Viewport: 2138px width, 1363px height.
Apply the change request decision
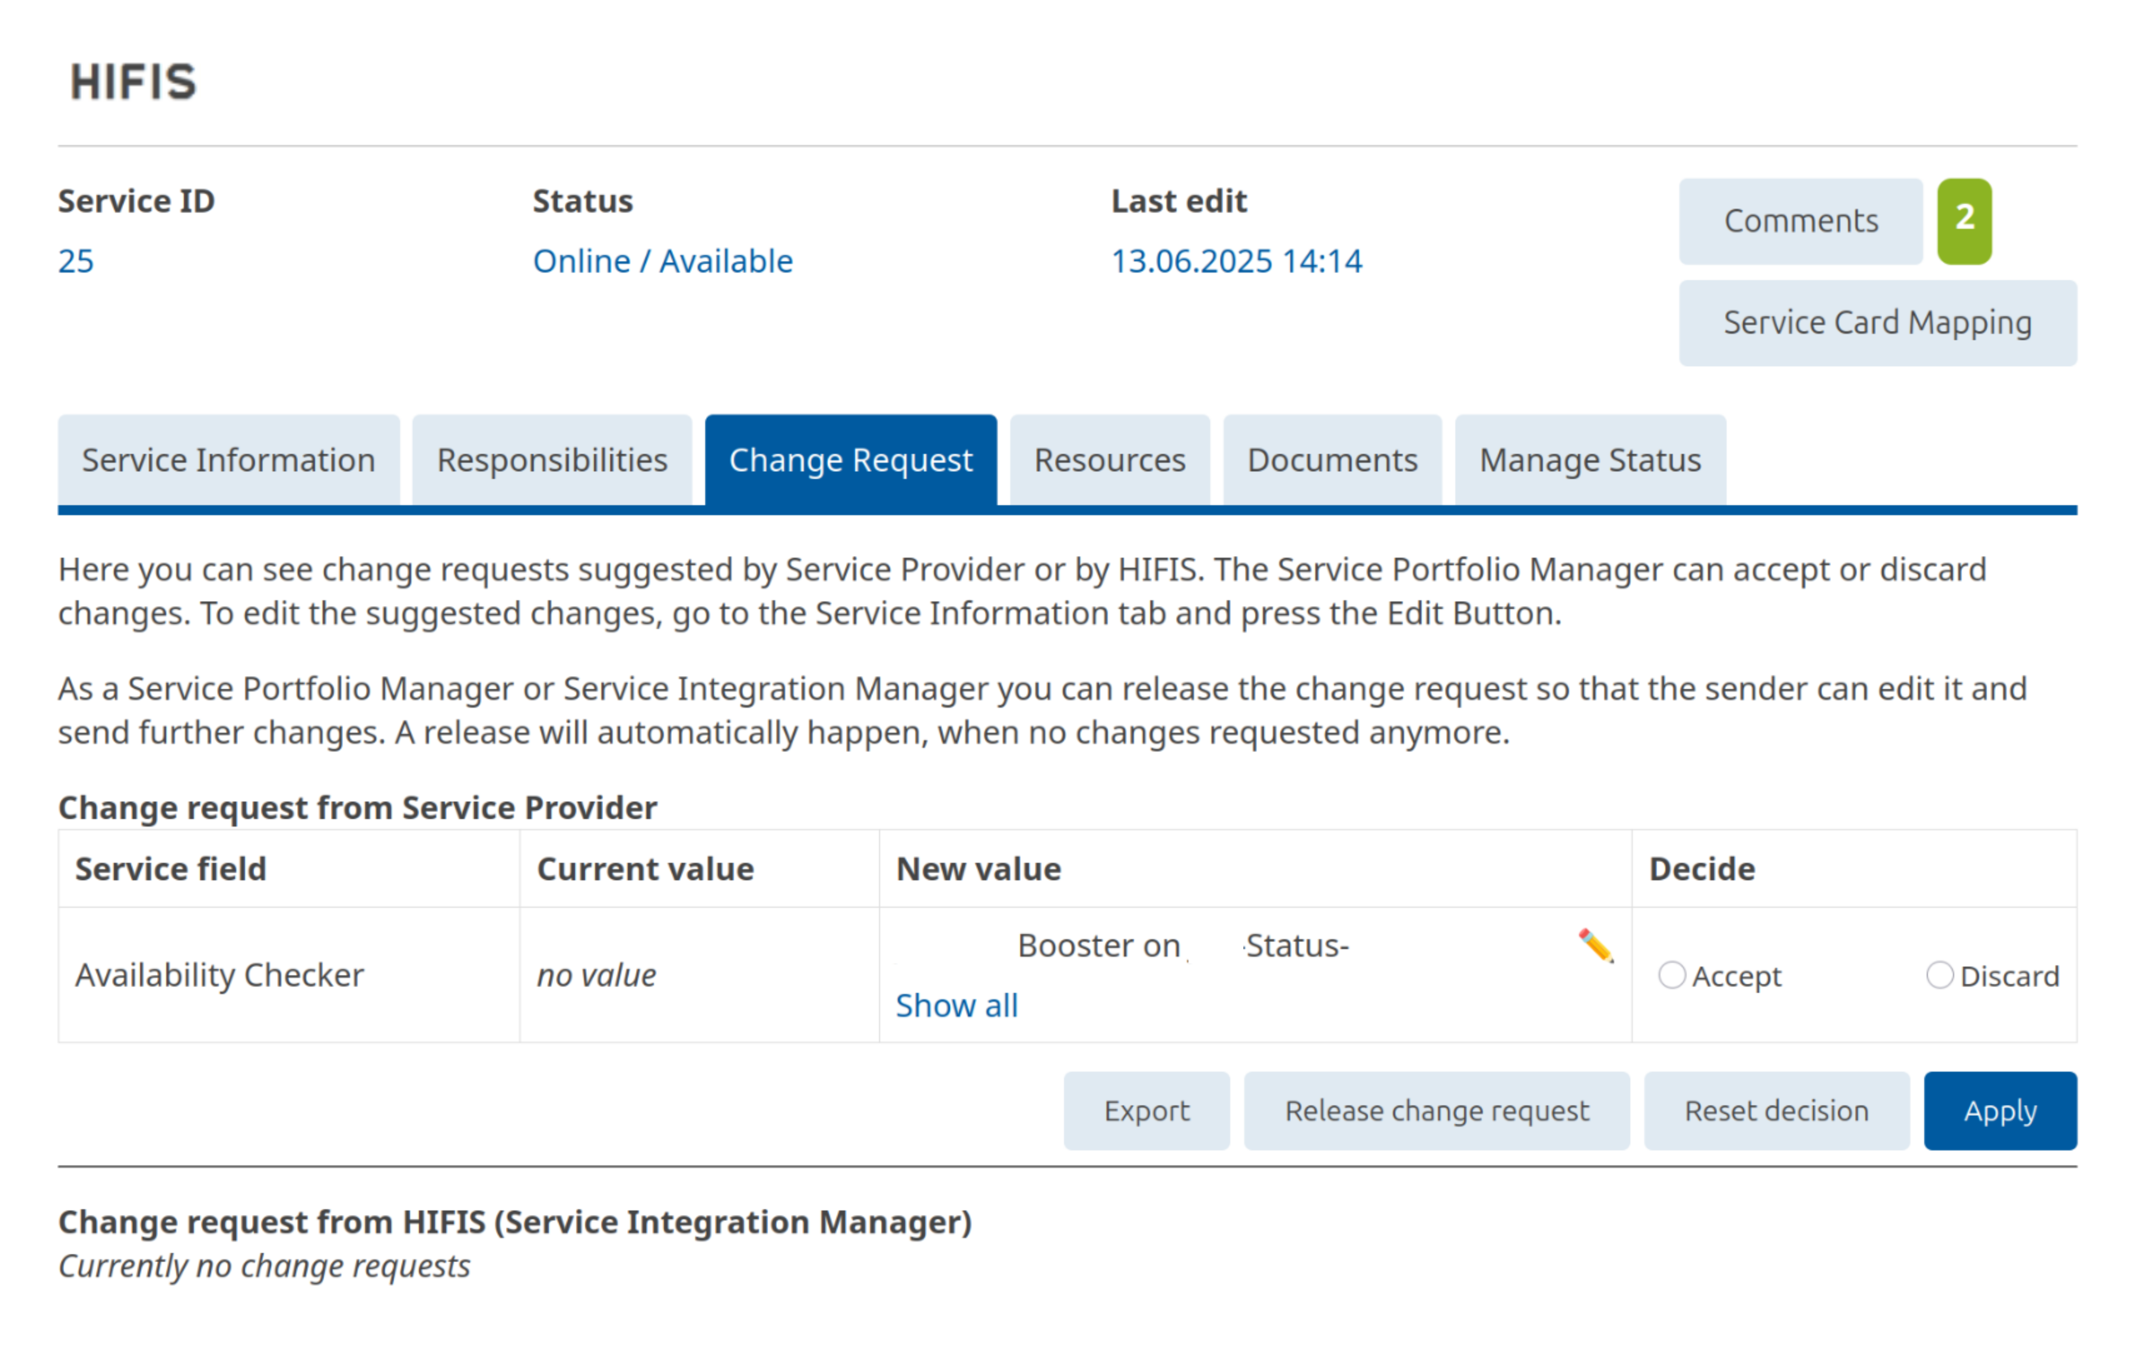[x=2000, y=1111]
